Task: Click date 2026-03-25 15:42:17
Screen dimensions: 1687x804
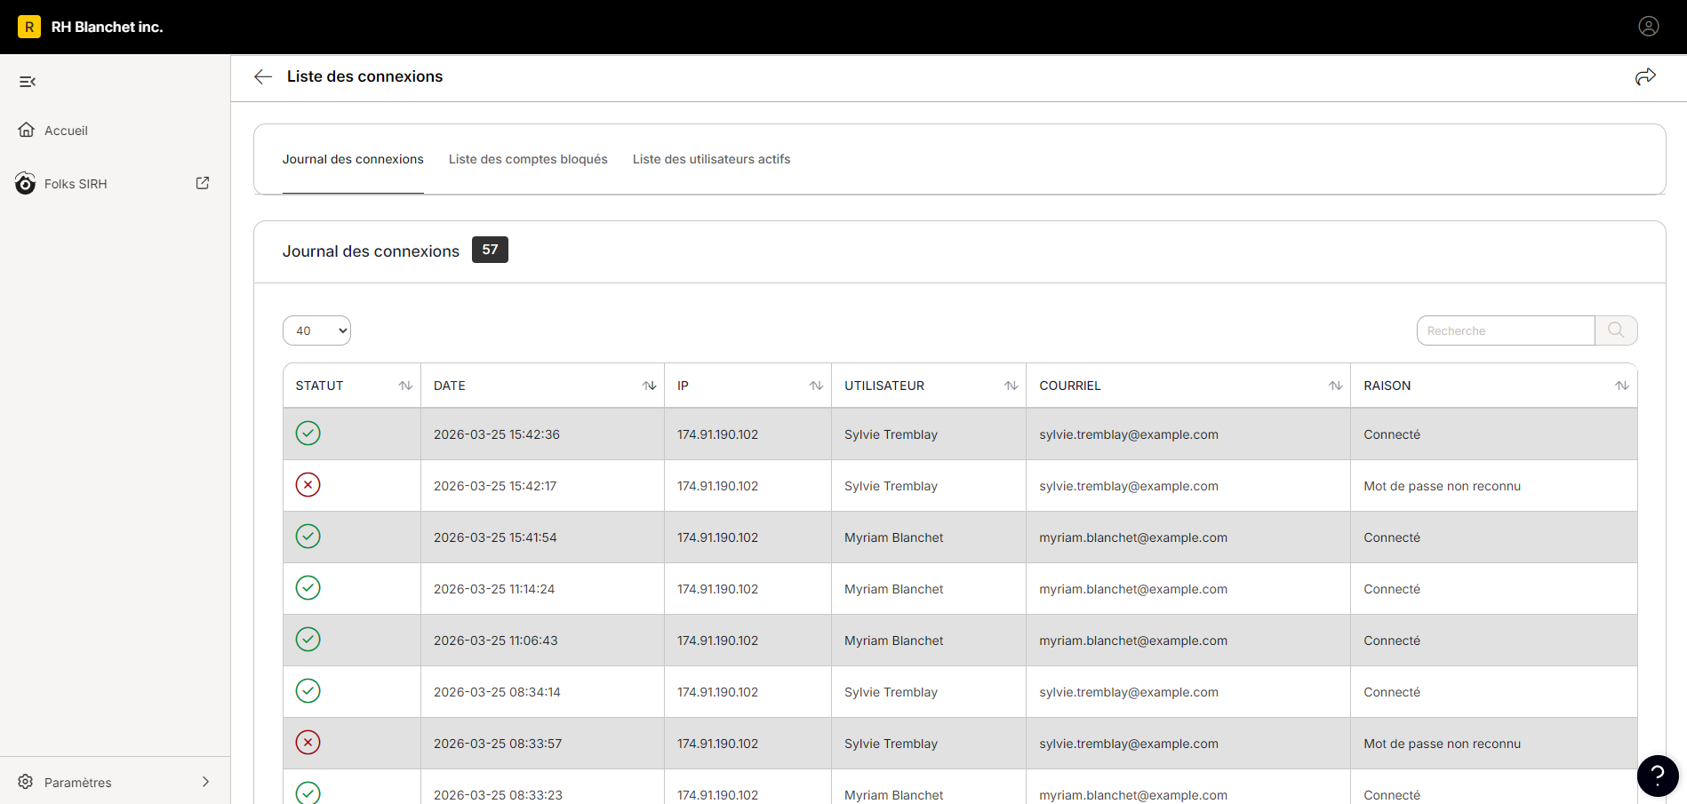Action: [x=495, y=486]
